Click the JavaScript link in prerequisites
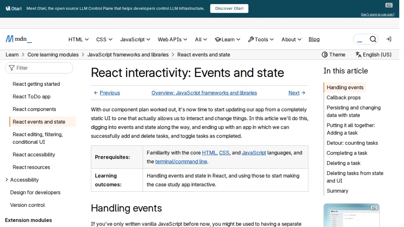404x227 pixels. coord(254,153)
